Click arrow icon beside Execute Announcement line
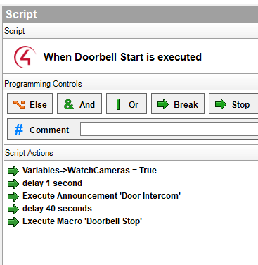Viewport: 258px width, 265px height. click(x=13, y=196)
